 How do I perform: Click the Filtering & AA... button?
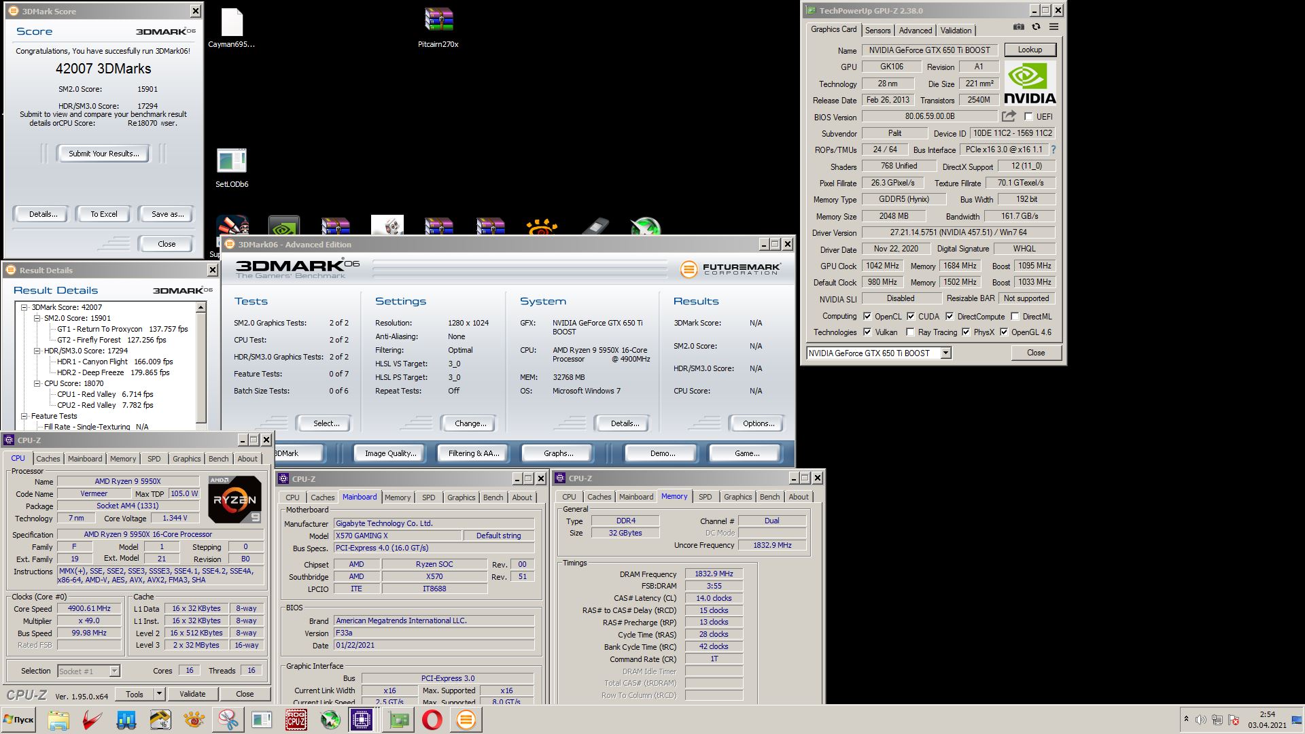pyautogui.click(x=474, y=453)
